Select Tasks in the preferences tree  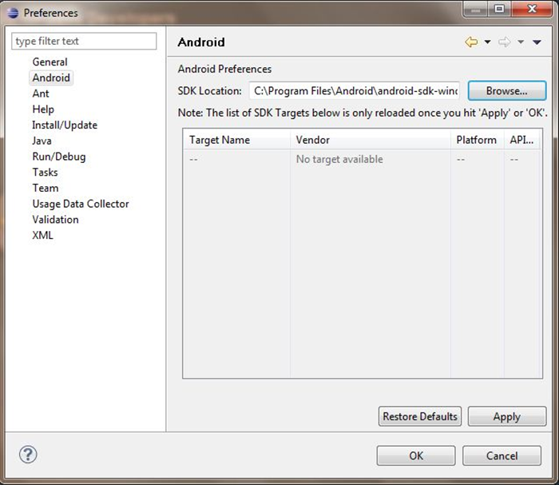pyautogui.click(x=45, y=173)
